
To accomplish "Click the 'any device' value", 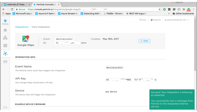I will 111,92.
